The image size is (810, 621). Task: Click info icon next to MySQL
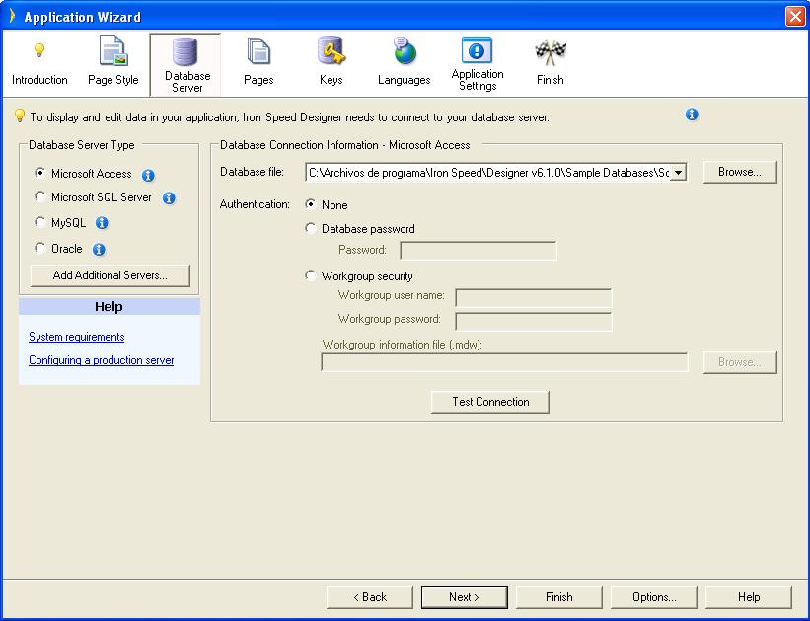[102, 223]
